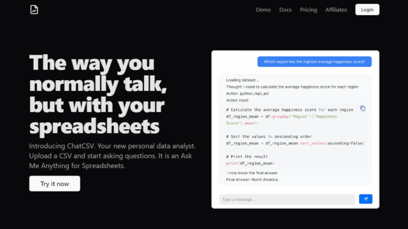408x229 pixels.
Task: Click the ChatCSV logo icon
Action: coord(34,10)
